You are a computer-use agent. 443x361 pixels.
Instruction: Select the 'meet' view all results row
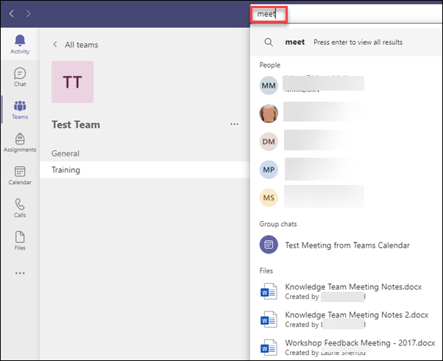tap(347, 42)
